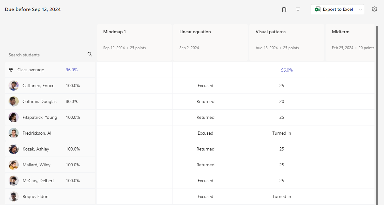This screenshot has height=205, width=384.
Task: Click Douglas Cothran's avatar picture
Action: tap(14, 101)
